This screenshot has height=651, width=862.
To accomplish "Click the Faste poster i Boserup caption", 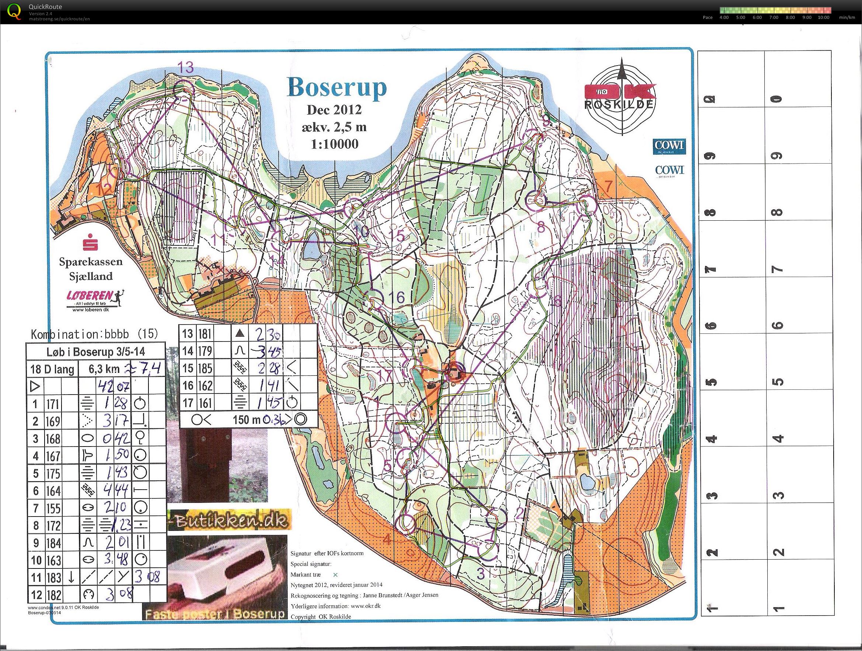I will pos(215,615).
